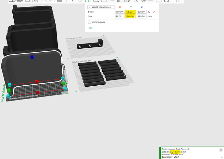Click the upper red X-axis scale handle
Viewport: 224px width, 159px height.
(x=37, y=82)
